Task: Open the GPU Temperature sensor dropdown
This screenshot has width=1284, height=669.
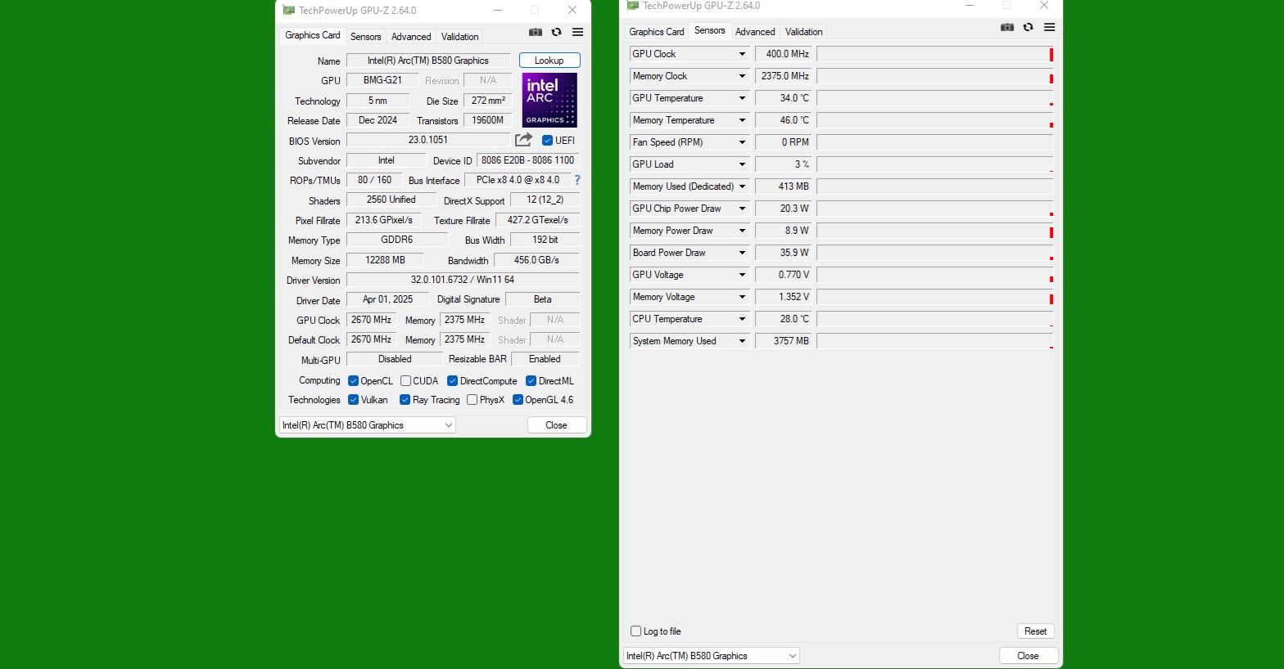Action: point(742,98)
